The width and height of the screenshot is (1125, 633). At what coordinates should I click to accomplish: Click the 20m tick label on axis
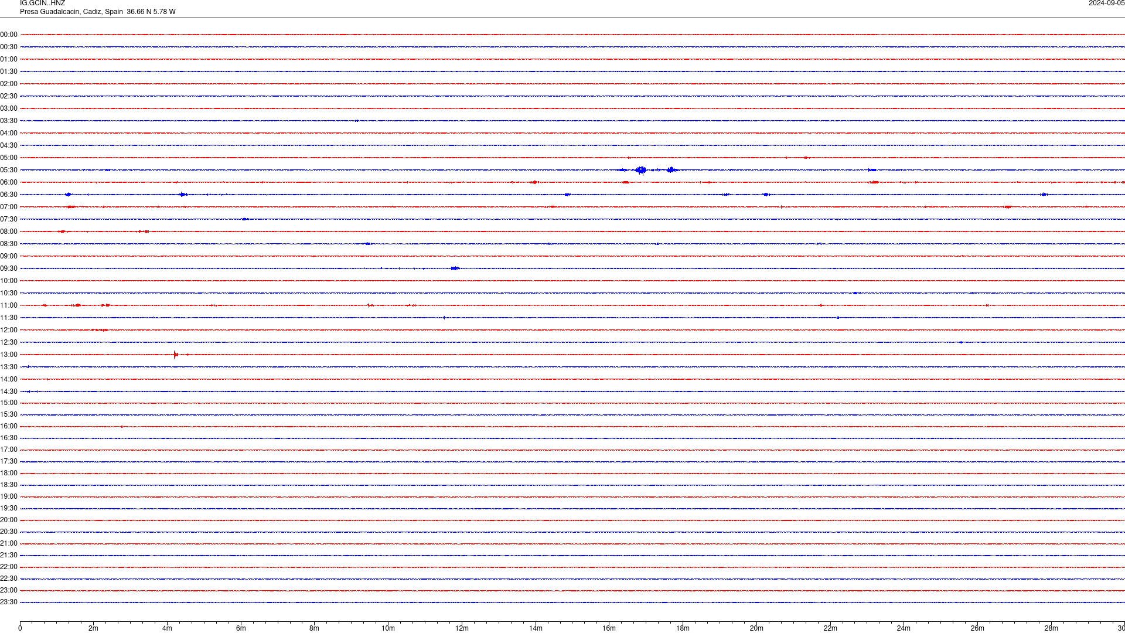pos(756,628)
